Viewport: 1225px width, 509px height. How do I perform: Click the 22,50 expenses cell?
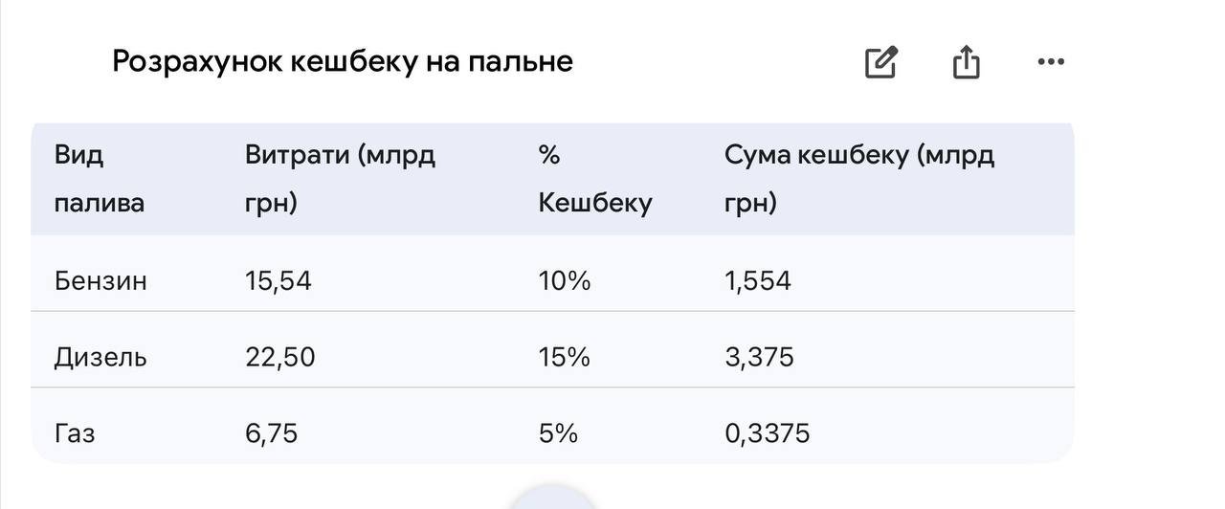pos(279,358)
